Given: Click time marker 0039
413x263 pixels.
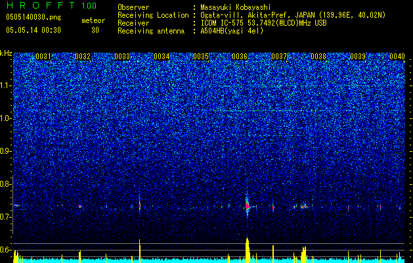Looking at the screenshot, I should tap(358, 57).
